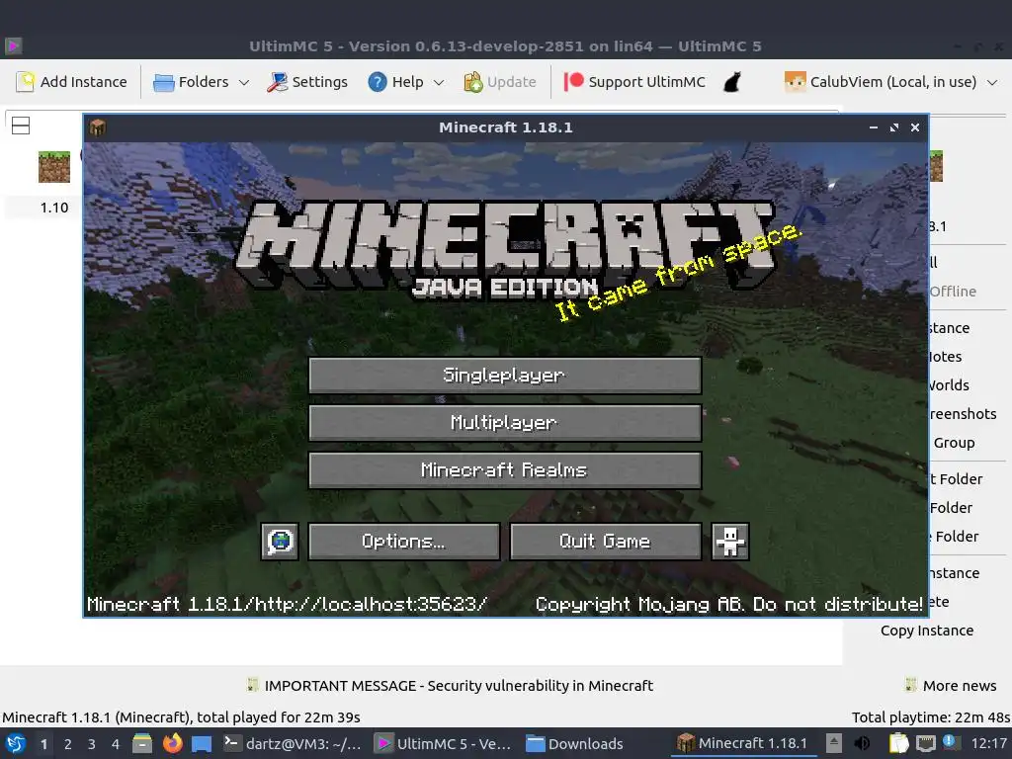Select the 1.10 instance label
The height and width of the screenshot is (759, 1012).
pyautogui.click(x=54, y=208)
